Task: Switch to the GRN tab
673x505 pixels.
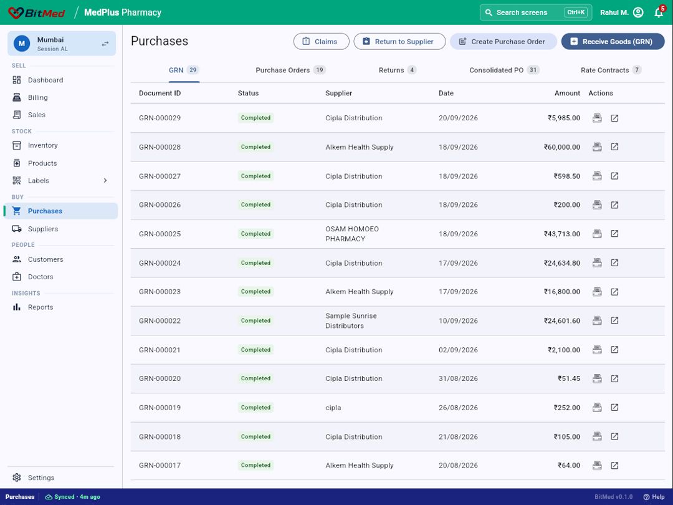Action: [184, 70]
